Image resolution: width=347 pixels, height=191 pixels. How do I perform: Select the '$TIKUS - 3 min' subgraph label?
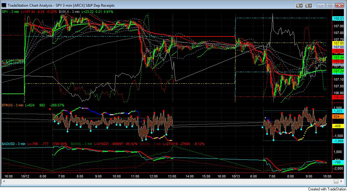coord(13,105)
